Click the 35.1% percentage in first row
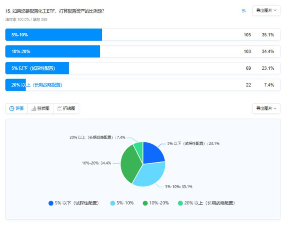The width and height of the screenshot is (285, 226). click(268, 35)
